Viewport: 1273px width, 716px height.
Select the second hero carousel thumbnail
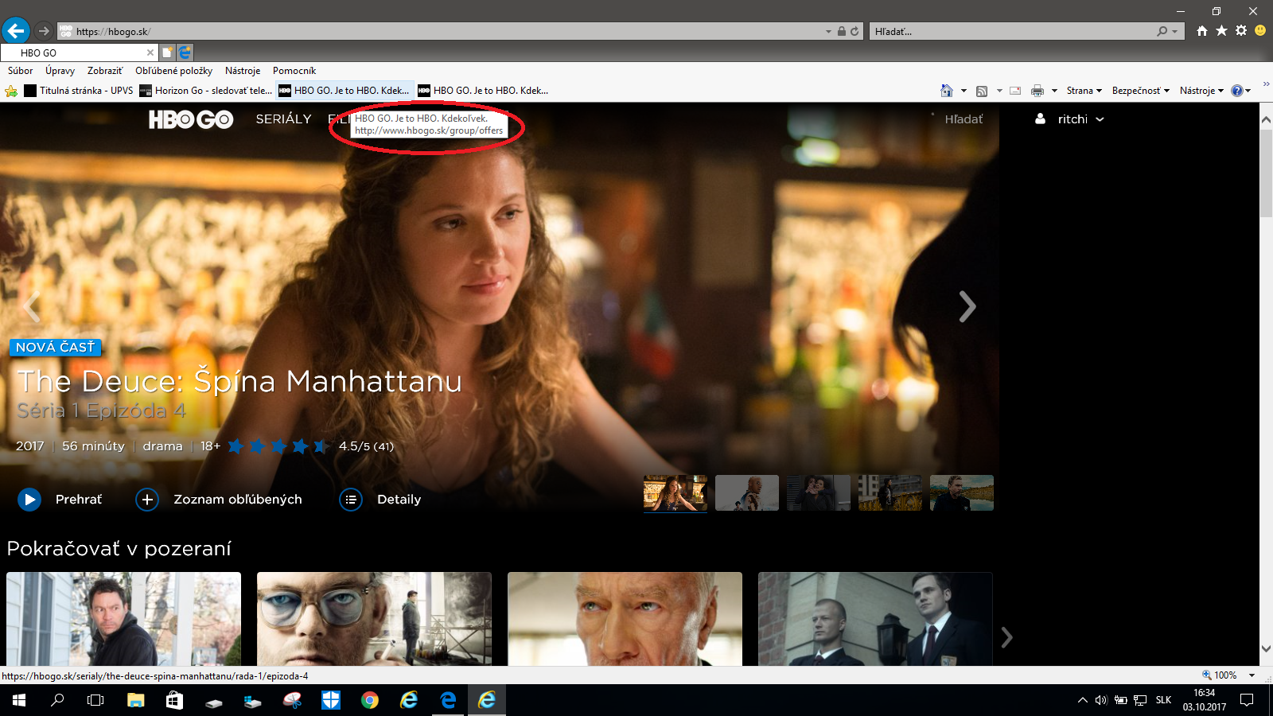point(747,493)
